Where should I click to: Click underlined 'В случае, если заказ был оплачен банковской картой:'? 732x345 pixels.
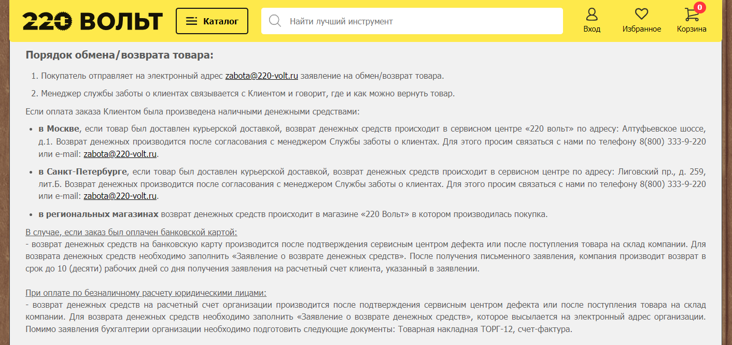[x=131, y=232]
